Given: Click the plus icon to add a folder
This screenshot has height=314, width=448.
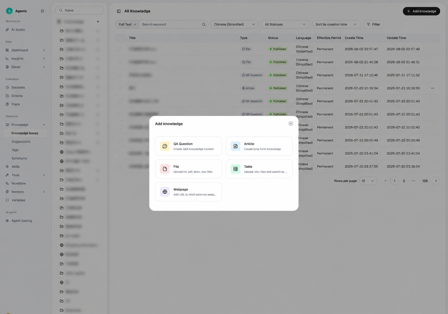Looking at the screenshot, I should pos(98,22).
